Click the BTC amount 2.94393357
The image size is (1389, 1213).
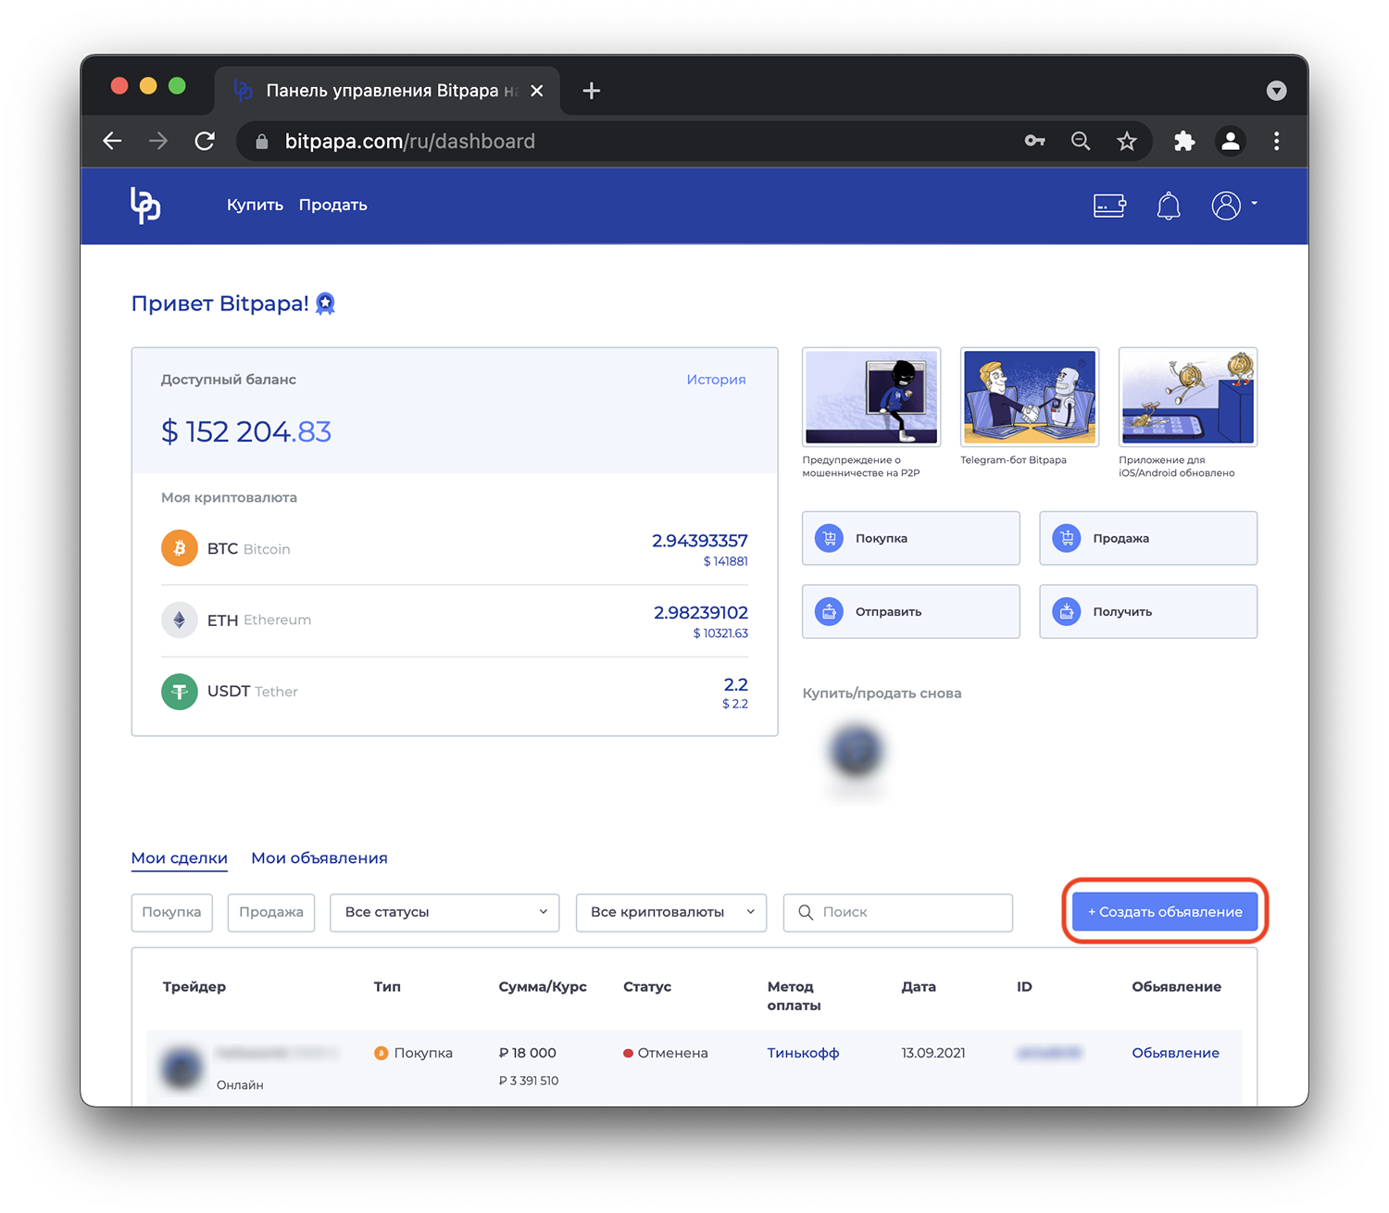coord(700,541)
